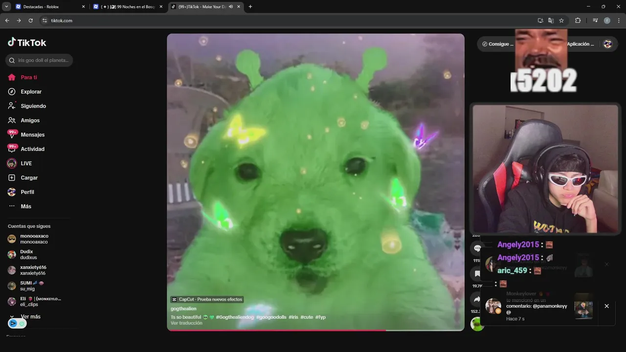Click Ver traducción under the caption
The width and height of the screenshot is (626, 352).
pos(186,323)
